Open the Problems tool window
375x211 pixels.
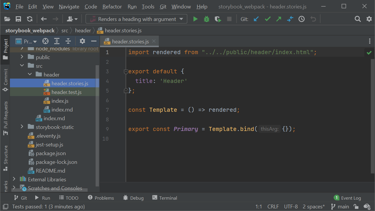coord(101,198)
